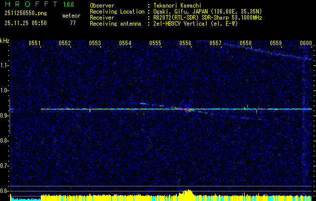Click the red strong echo near 0556
Image resolution: width=316 pixels, height=201 pixels.
coord(185,109)
